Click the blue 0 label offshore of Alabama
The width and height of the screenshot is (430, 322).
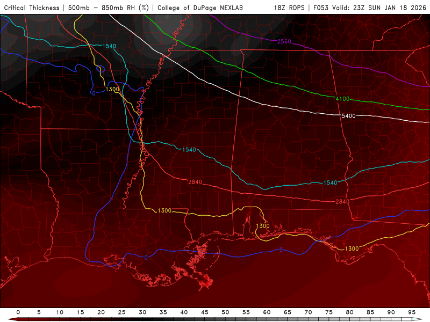(x=281, y=250)
